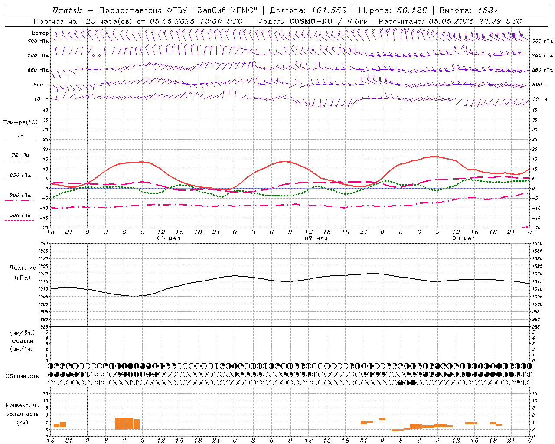Click the '(мм/1ч.)' precipitation unit label

23,349
